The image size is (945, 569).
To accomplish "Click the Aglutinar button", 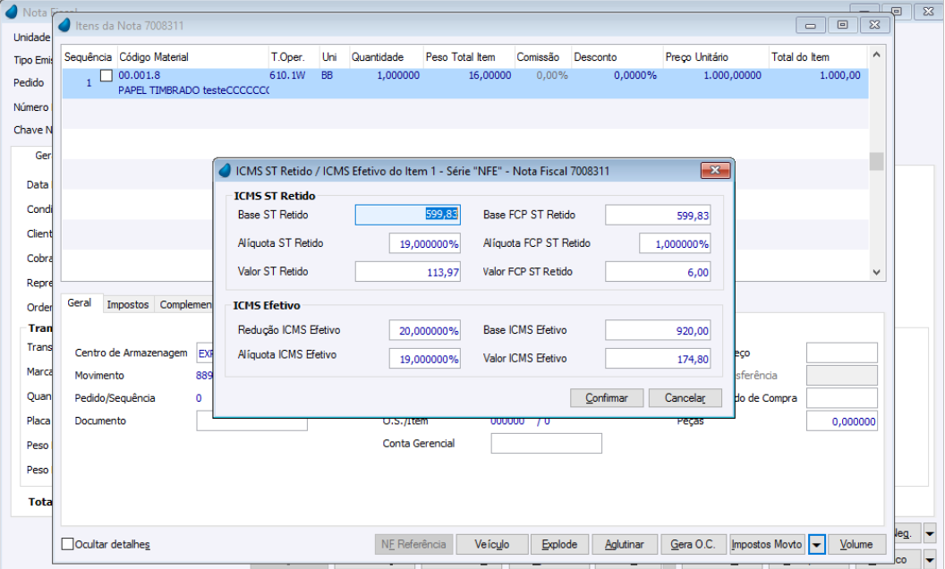I will coord(625,544).
